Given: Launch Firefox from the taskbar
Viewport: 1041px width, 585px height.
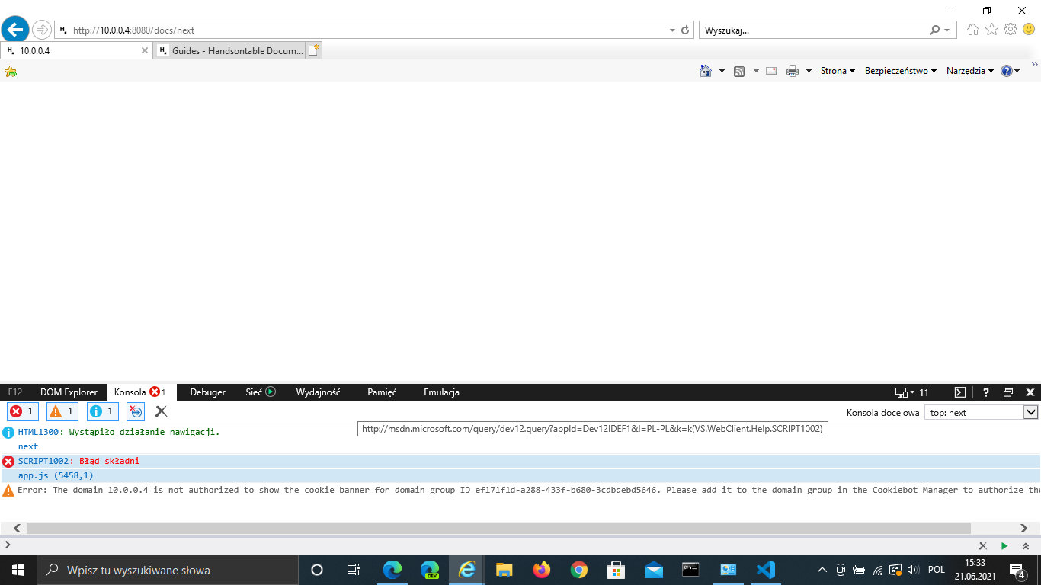Looking at the screenshot, I should point(541,569).
